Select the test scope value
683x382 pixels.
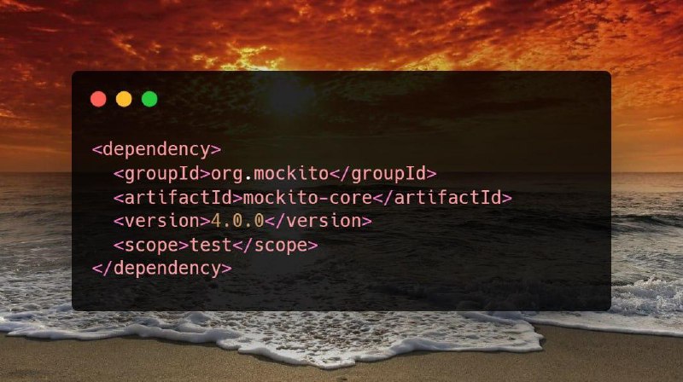[211, 246]
